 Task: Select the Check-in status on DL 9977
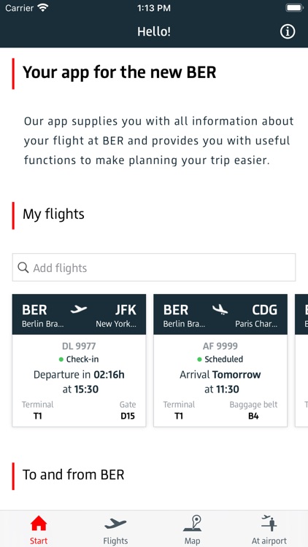pyautogui.click(x=79, y=360)
